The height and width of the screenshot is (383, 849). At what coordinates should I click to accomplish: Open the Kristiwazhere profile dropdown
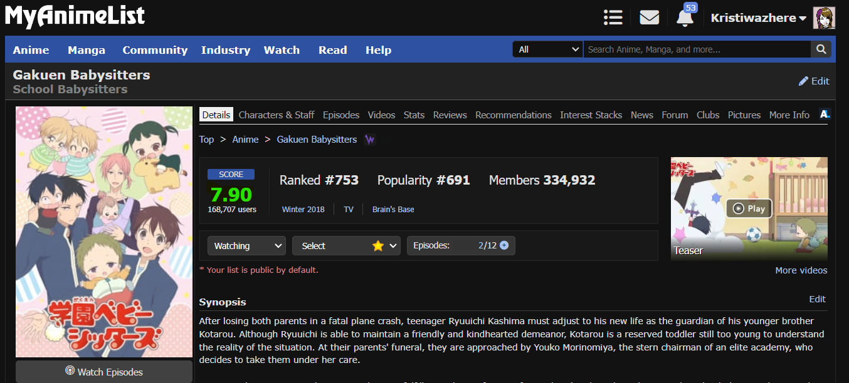[759, 18]
